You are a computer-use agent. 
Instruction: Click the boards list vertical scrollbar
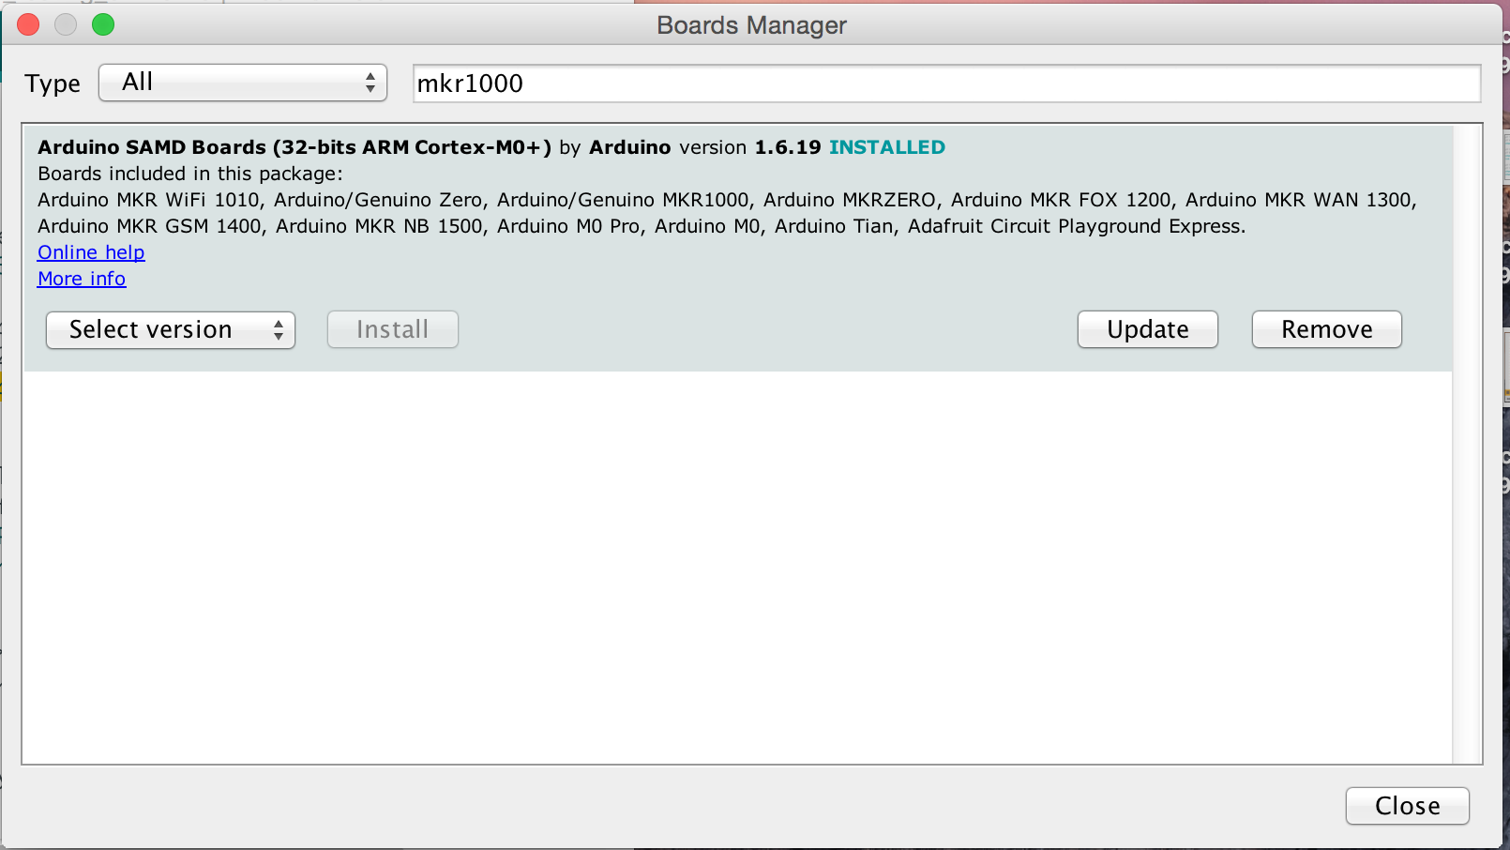click(x=1467, y=444)
